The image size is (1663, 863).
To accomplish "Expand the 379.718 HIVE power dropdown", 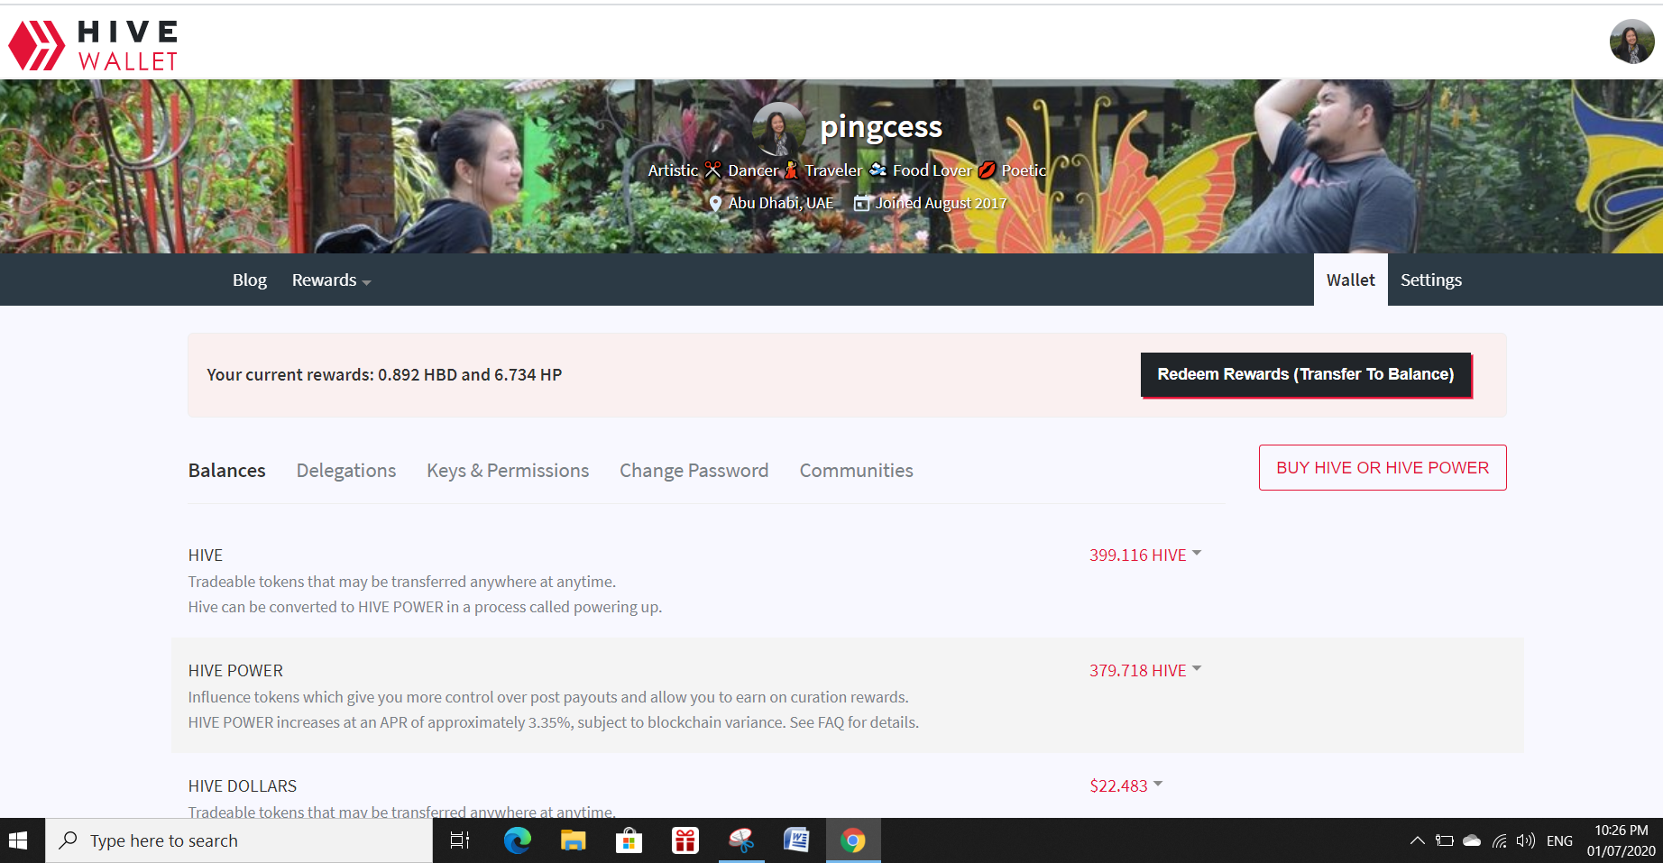I will [1145, 670].
